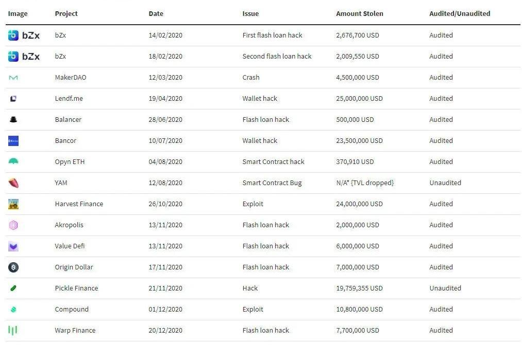
Task: Click the Pickle Finance pickle icon
Action: click(x=13, y=288)
